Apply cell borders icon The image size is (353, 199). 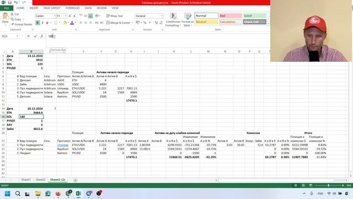pyautogui.click(x=56, y=23)
